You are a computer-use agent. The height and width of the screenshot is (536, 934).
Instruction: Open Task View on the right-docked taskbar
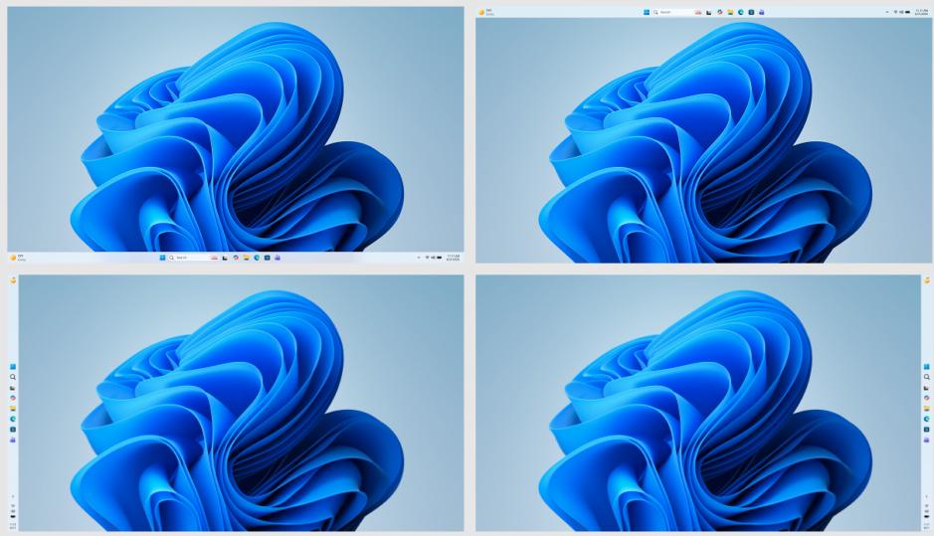click(927, 388)
